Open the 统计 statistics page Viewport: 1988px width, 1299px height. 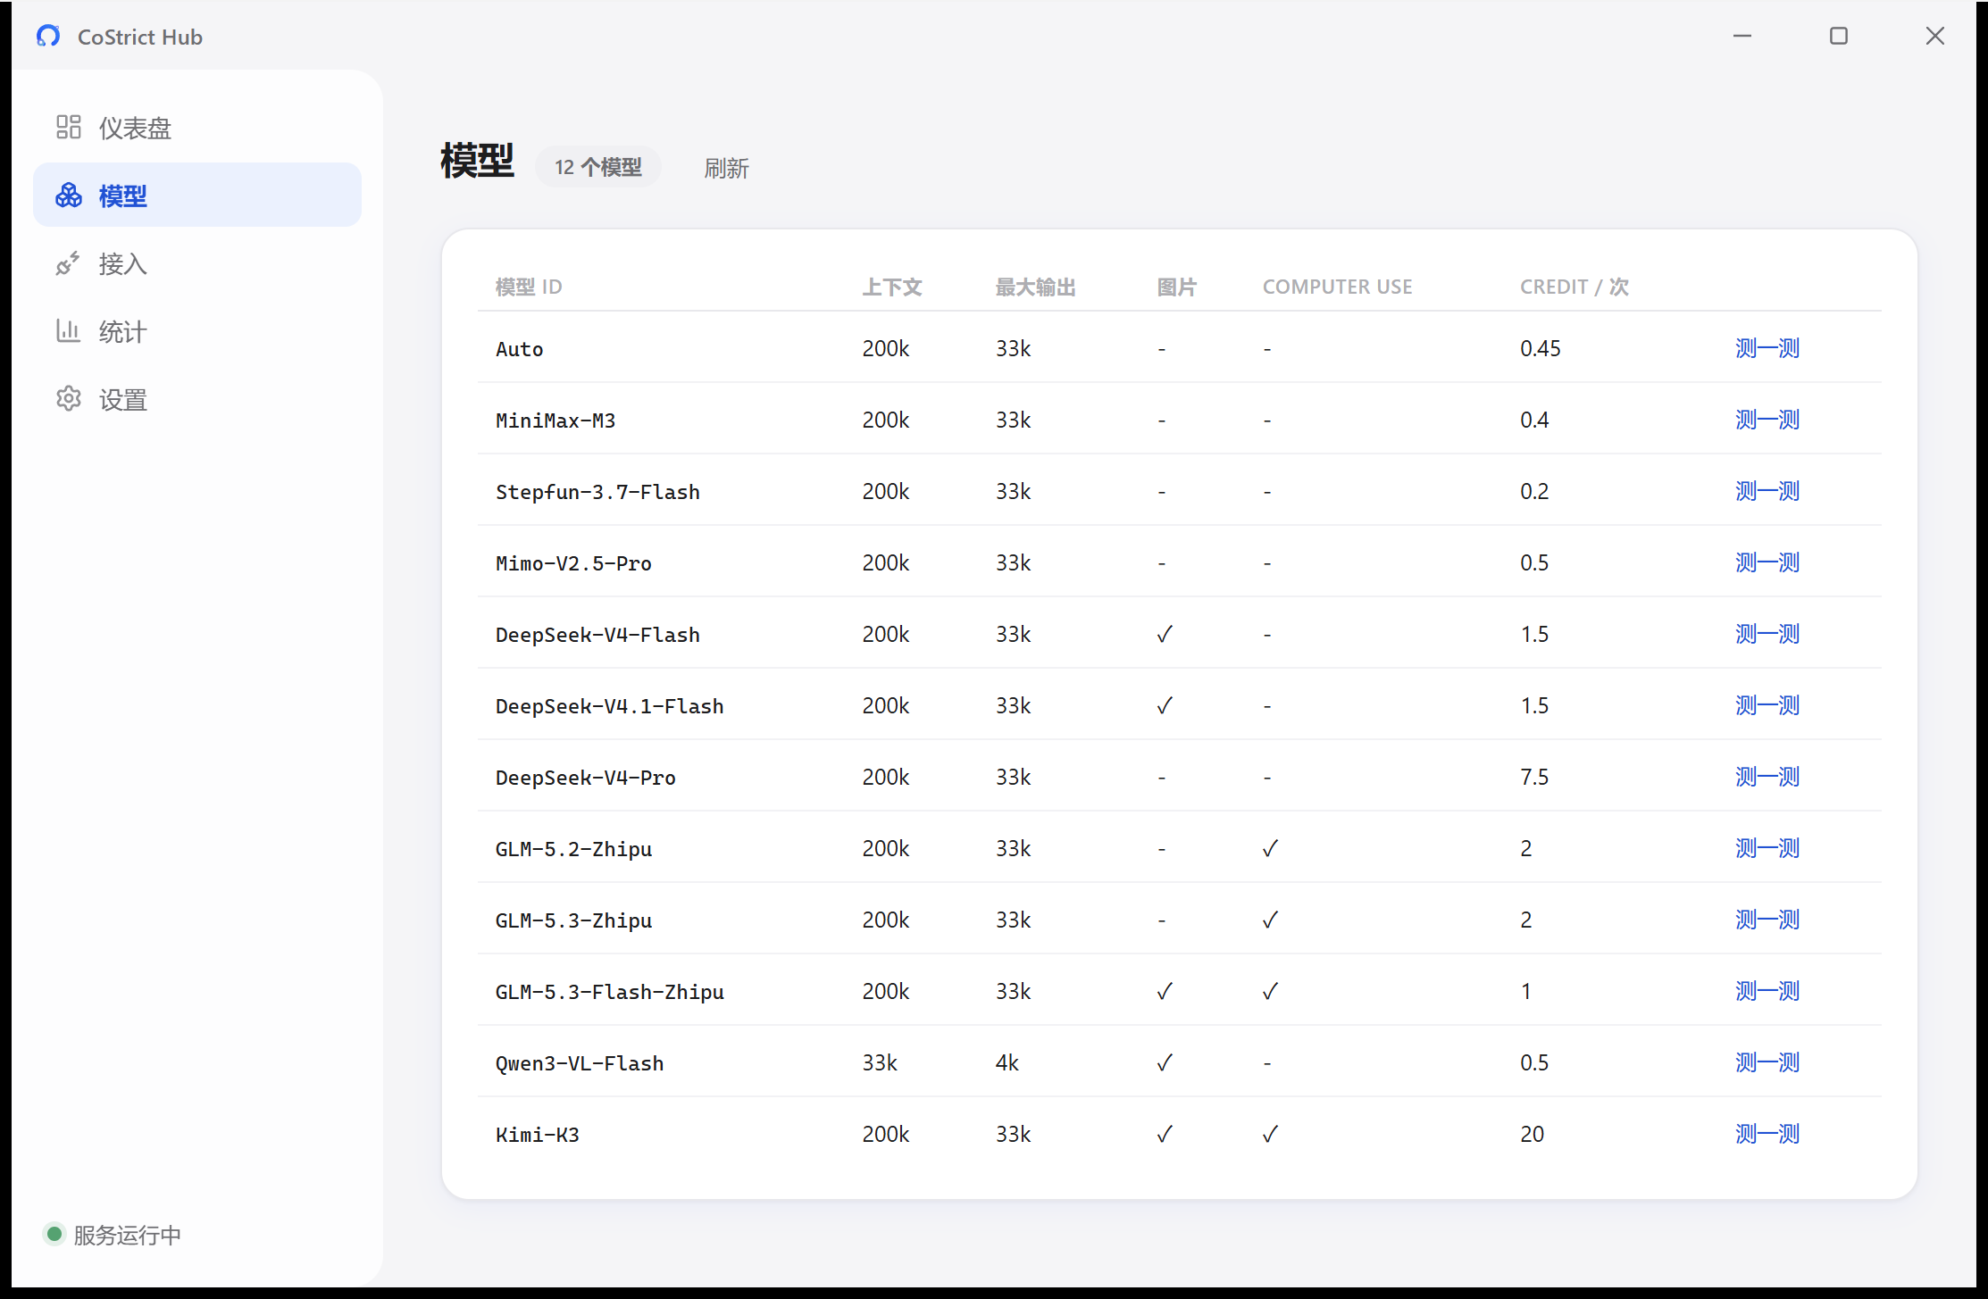tap(197, 331)
